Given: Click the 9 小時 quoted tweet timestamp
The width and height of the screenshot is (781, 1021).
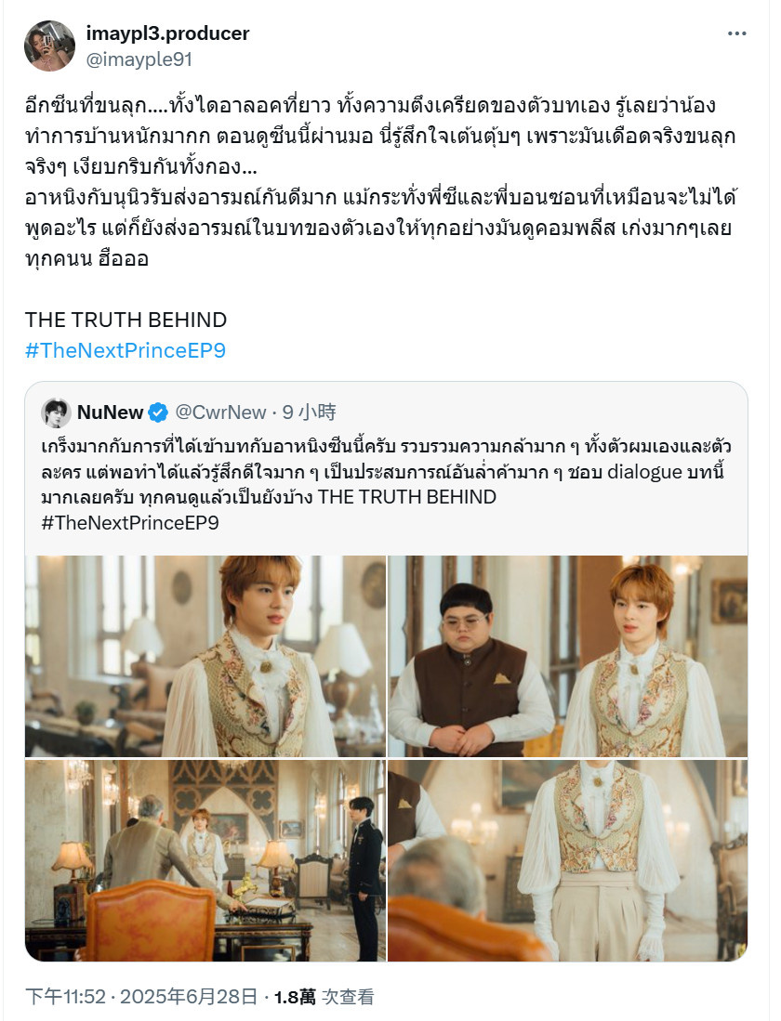Looking at the screenshot, I should (309, 412).
